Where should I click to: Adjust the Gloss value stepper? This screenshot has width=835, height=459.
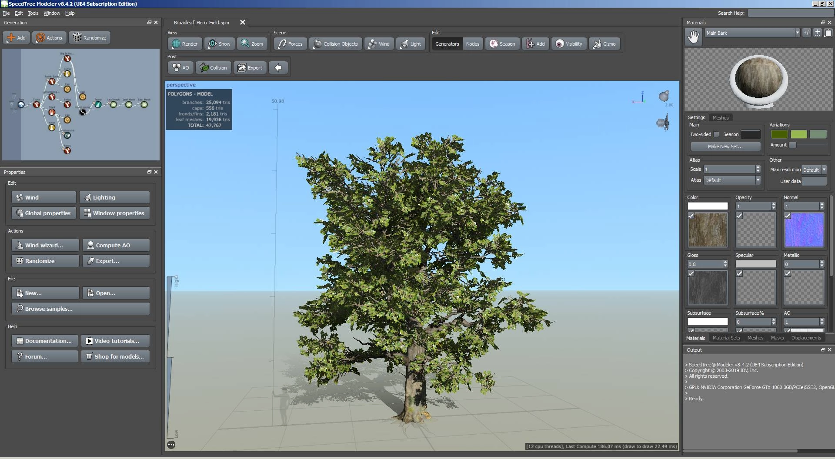pyautogui.click(x=725, y=264)
